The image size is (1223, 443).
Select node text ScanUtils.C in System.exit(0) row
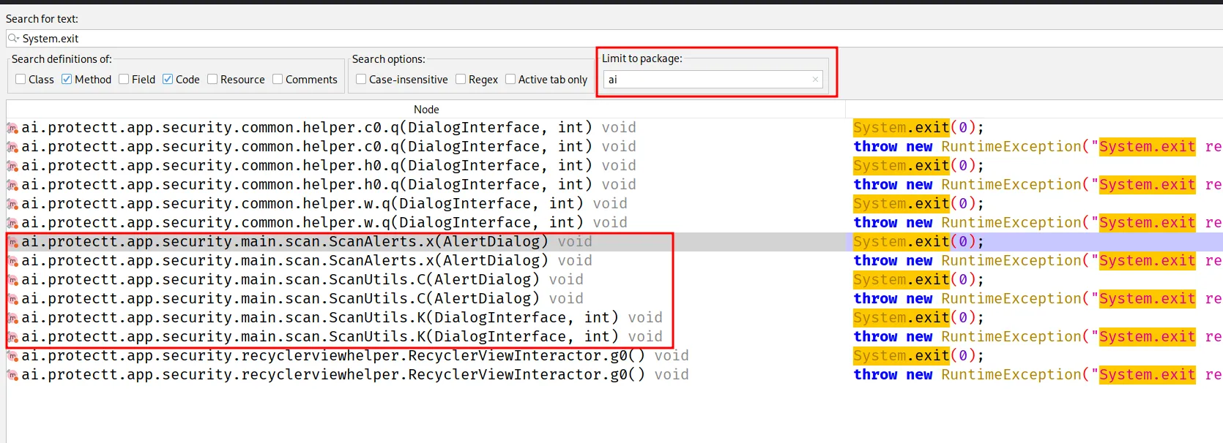302,280
